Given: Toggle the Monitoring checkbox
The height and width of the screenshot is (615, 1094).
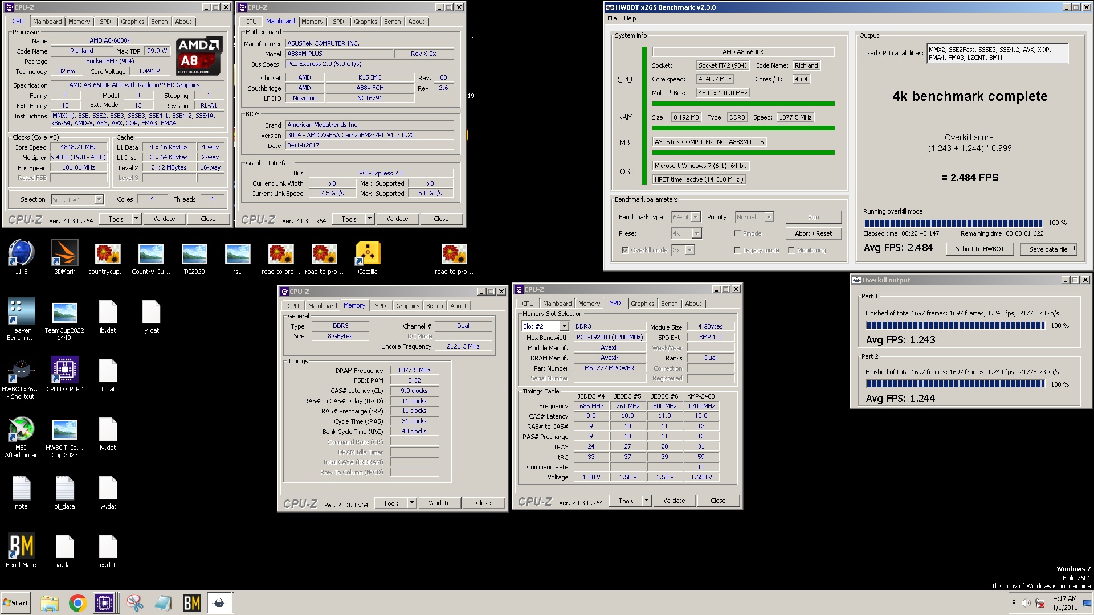Looking at the screenshot, I should (791, 250).
